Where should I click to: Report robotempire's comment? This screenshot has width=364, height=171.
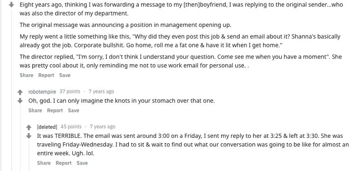(x=55, y=111)
